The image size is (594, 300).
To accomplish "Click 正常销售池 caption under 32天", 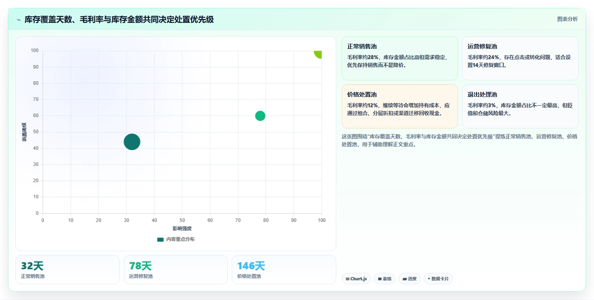I will (33, 276).
